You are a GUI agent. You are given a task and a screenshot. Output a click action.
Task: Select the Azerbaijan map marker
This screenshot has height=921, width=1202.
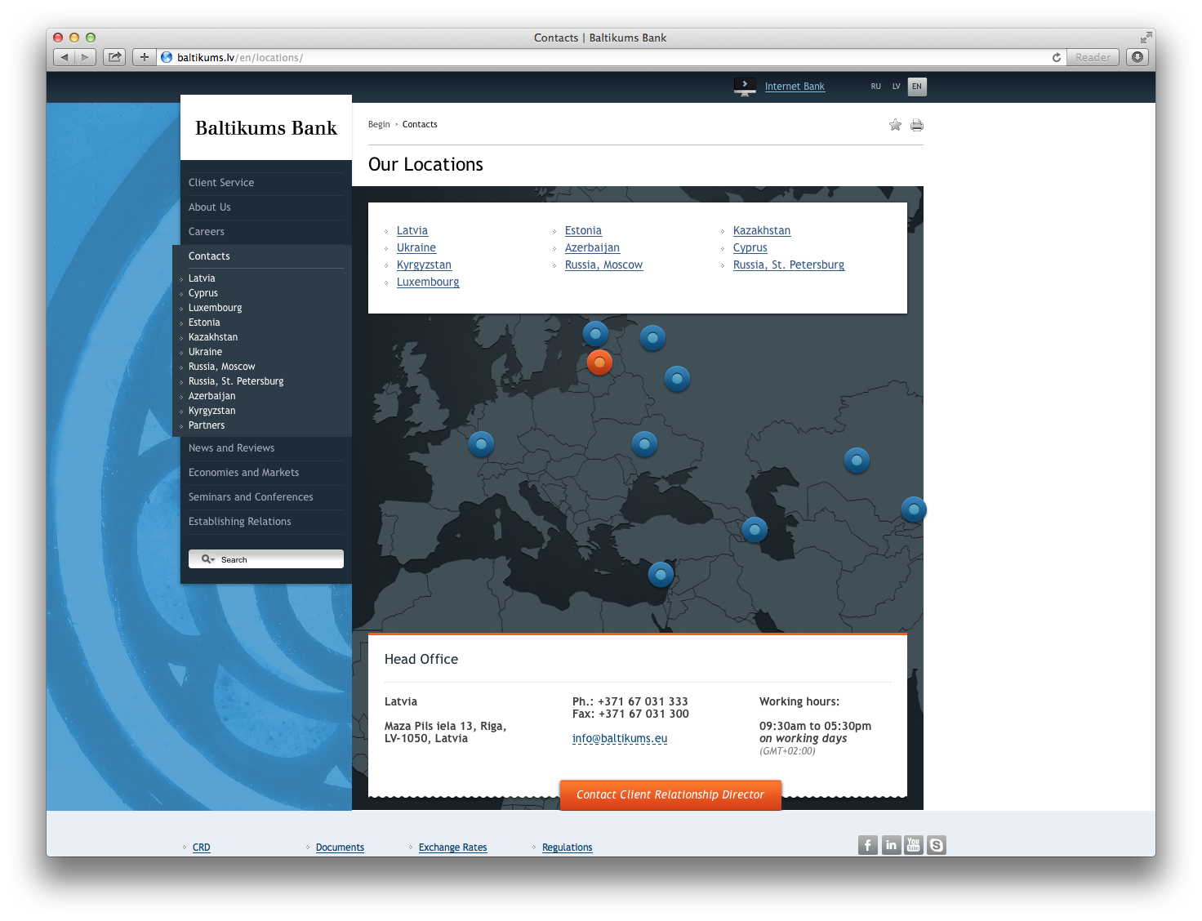(x=755, y=529)
